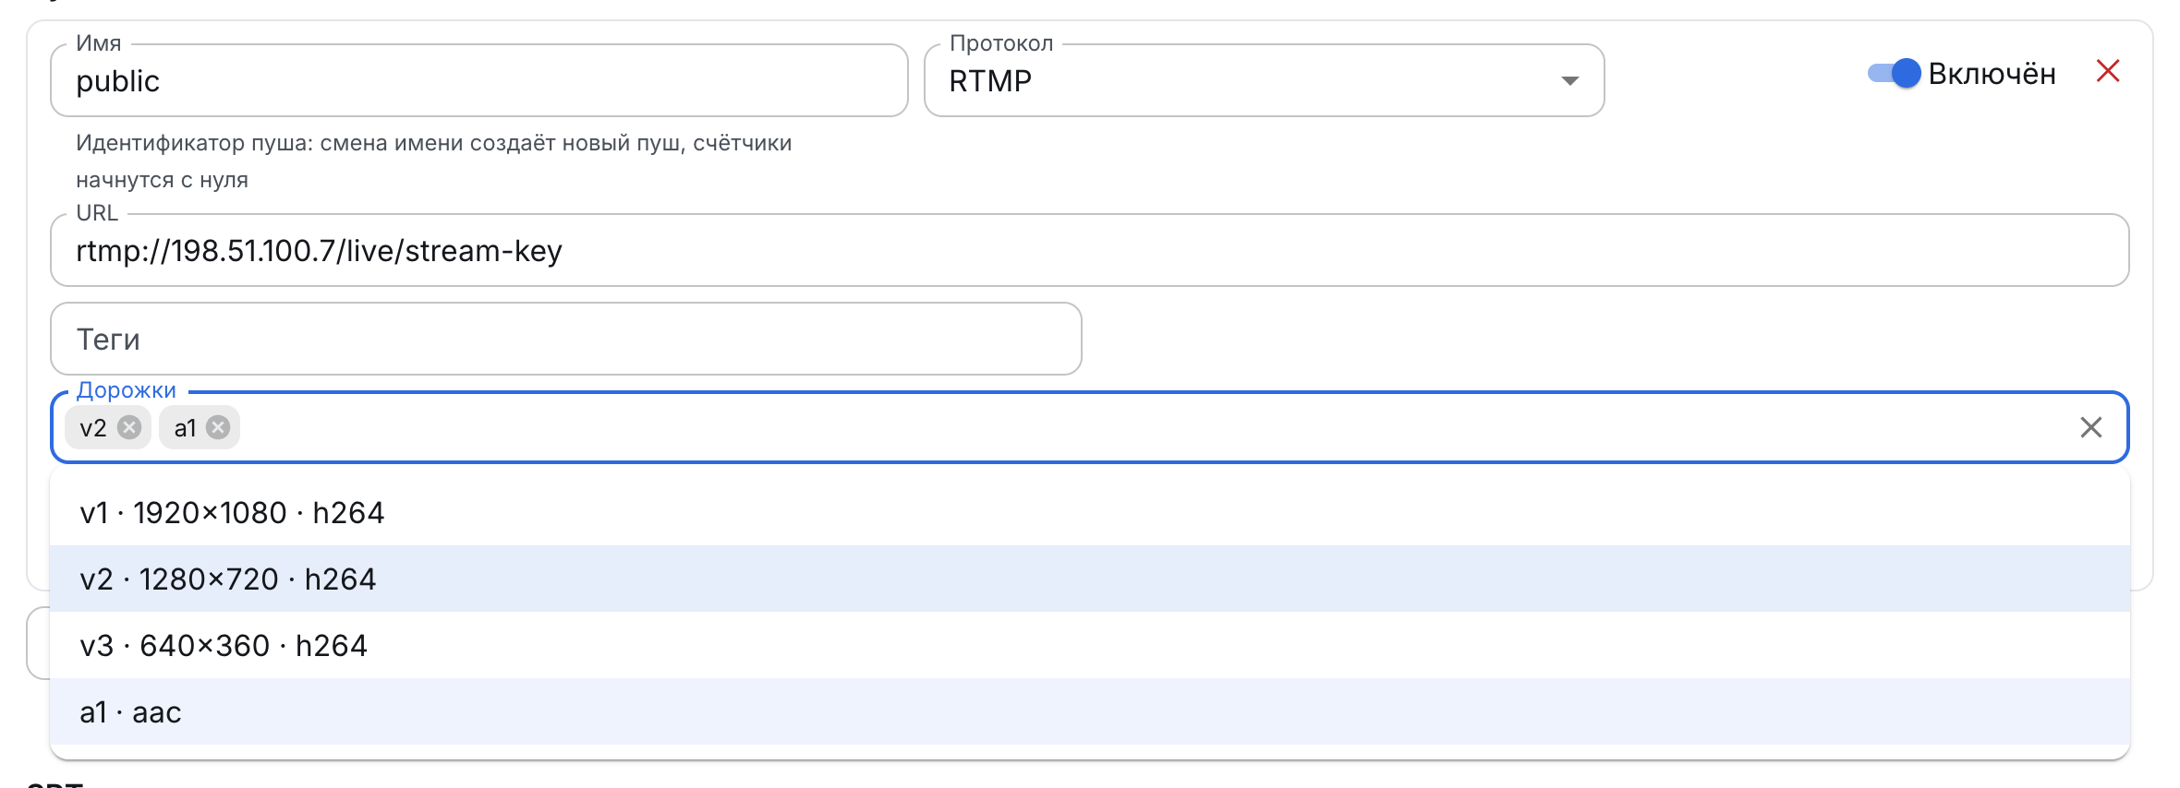Focus the Имя field containing public
Image resolution: width=2180 pixels, height=788 pixels.
479,80
